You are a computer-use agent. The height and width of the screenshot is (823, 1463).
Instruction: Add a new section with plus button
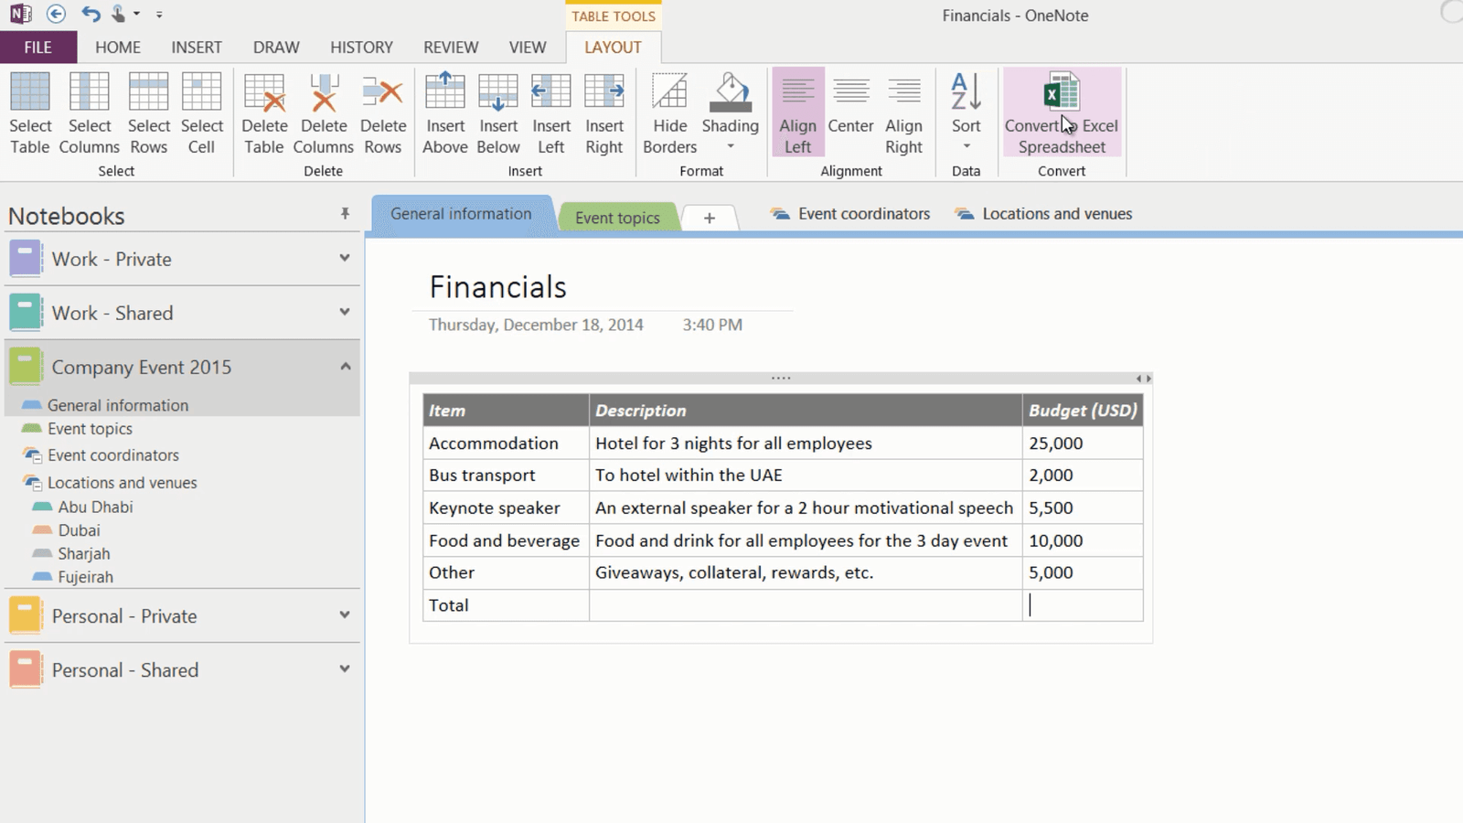(709, 218)
